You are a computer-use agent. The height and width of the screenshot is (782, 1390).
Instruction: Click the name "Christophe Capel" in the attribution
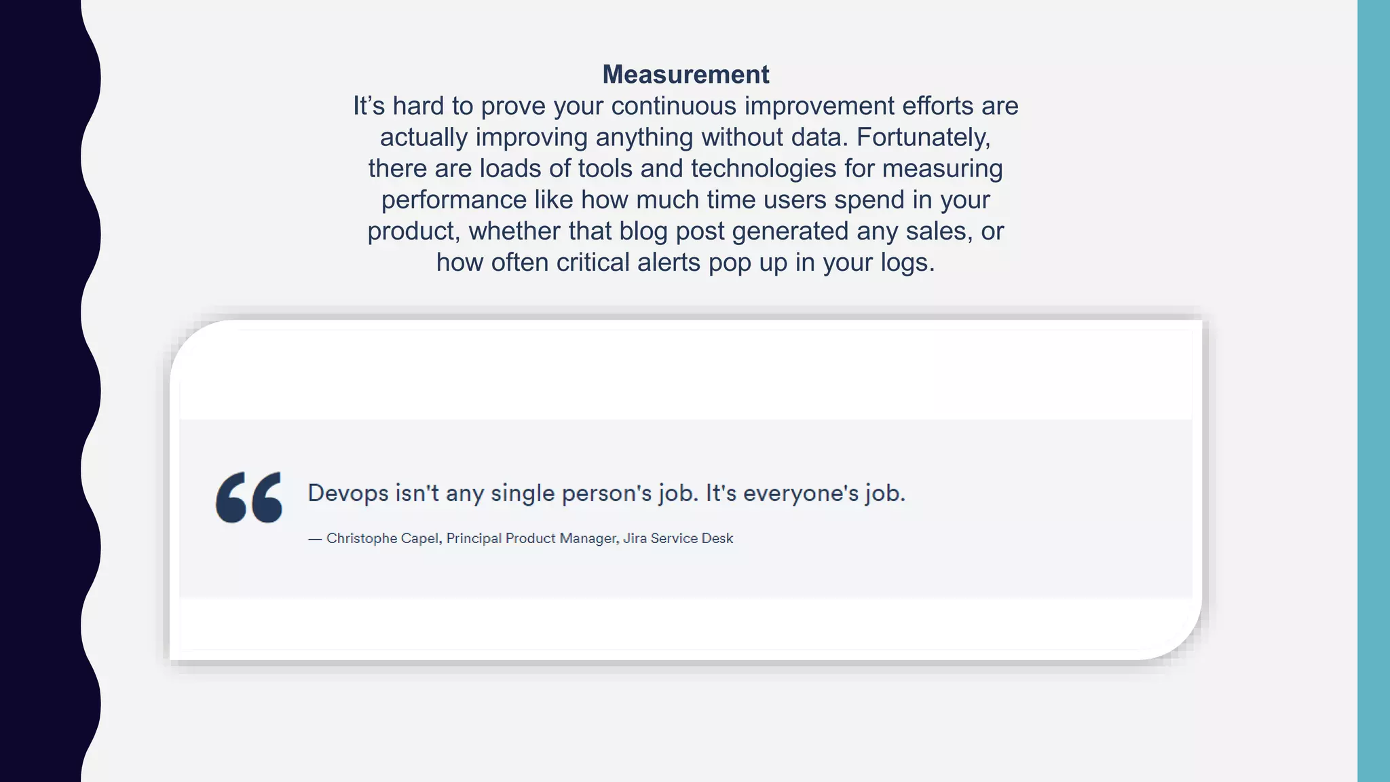[383, 538]
